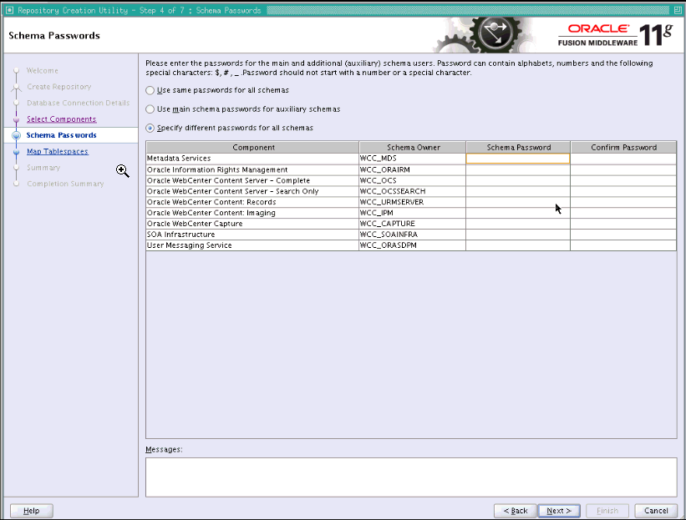Open Help
Screen dimensions: 686x520
click(32, 510)
